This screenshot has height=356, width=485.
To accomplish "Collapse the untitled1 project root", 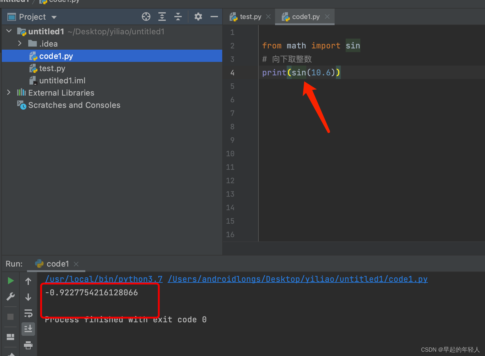I will click(9, 31).
